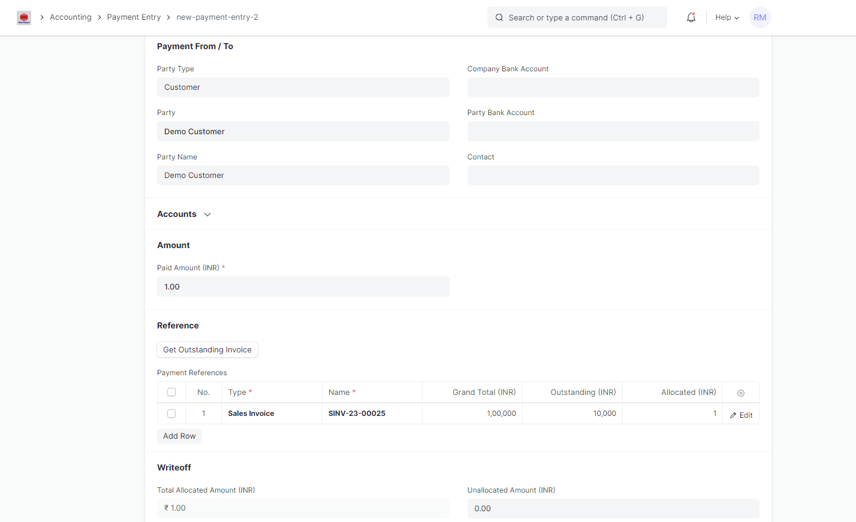Open the Party field Demo Customer
The height and width of the screenshot is (522, 856).
303,131
